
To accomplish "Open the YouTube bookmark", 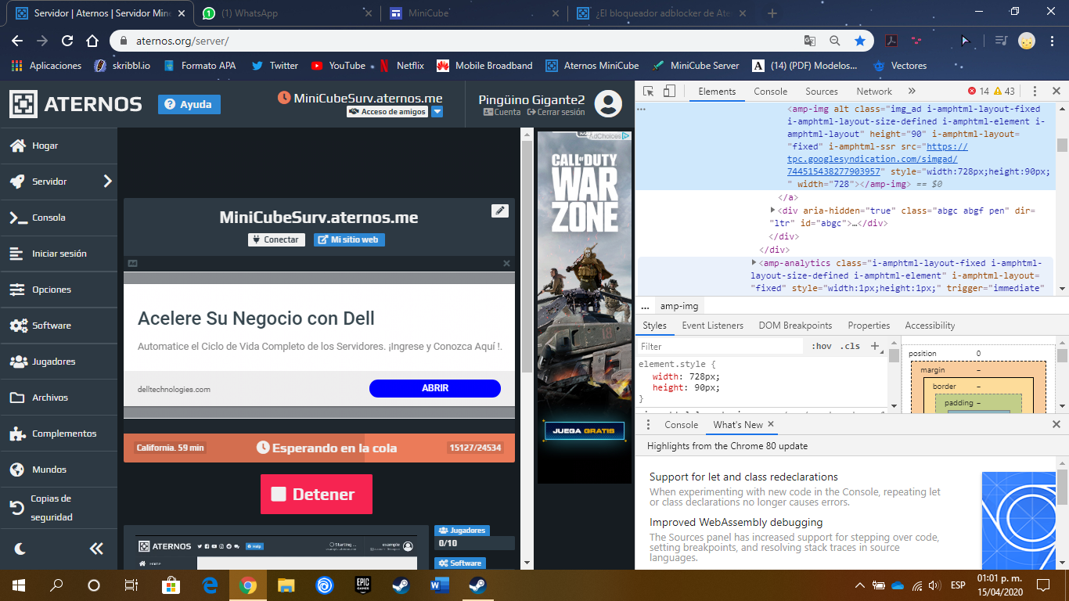I will click(x=339, y=66).
